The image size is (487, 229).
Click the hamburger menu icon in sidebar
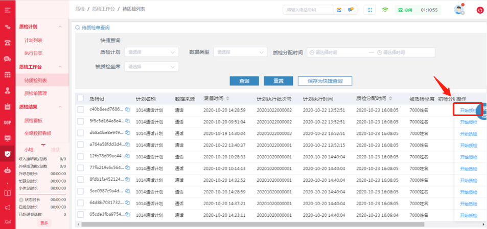tap(8, 11)
